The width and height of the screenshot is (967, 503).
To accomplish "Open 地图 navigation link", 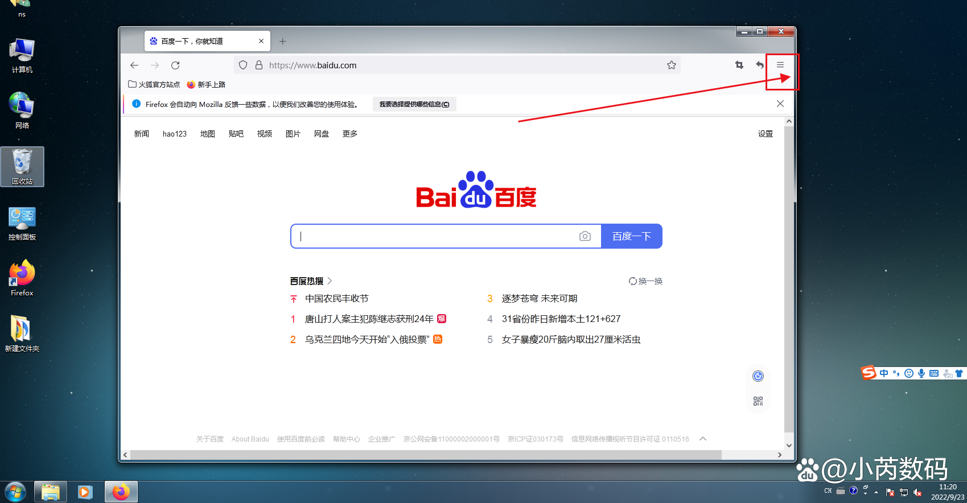I will click(x=208, y=134).
